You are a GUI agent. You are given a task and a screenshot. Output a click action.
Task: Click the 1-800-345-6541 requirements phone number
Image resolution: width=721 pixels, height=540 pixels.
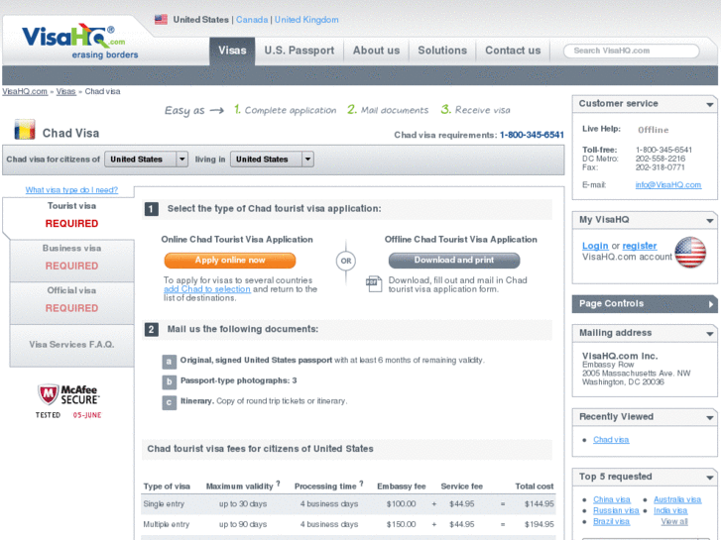[532, 135]
